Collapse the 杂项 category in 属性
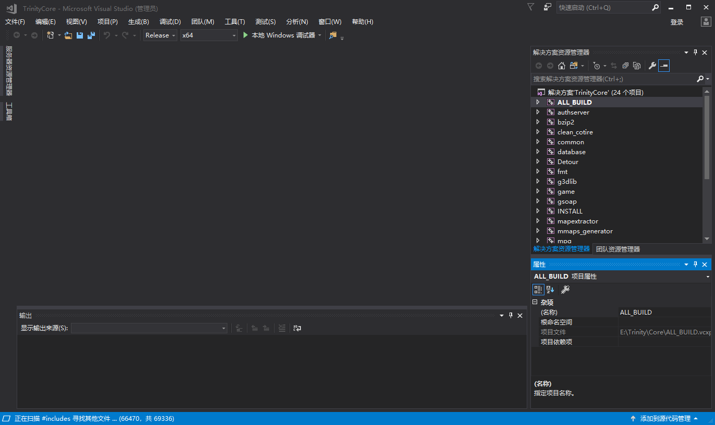715x425 pixels. pos(535,302)
